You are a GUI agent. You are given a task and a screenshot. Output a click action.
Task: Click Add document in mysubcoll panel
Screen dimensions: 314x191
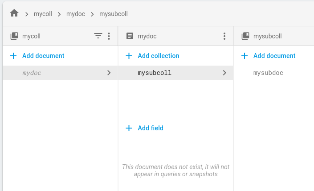click(x=274, y=56)
